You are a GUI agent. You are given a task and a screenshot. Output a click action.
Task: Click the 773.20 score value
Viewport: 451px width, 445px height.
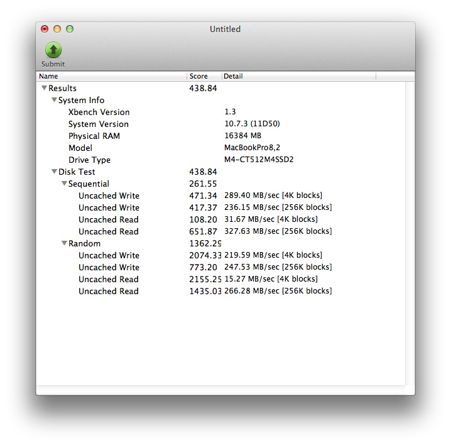point(203,267)
